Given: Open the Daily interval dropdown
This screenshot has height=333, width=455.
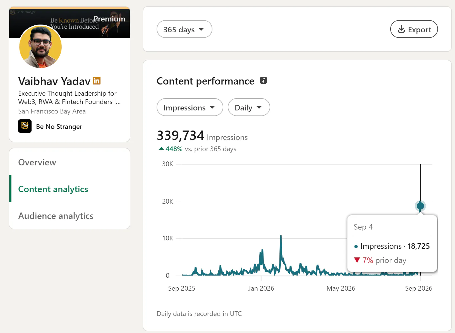Looking at the screenshot, I should coord(249,107).
